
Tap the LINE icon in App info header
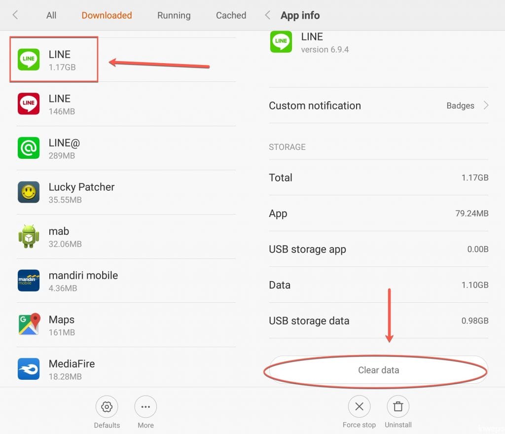click(x=281, y=41)
